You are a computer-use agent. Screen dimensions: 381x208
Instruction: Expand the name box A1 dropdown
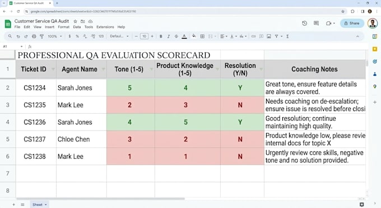[x=21, y=47]
